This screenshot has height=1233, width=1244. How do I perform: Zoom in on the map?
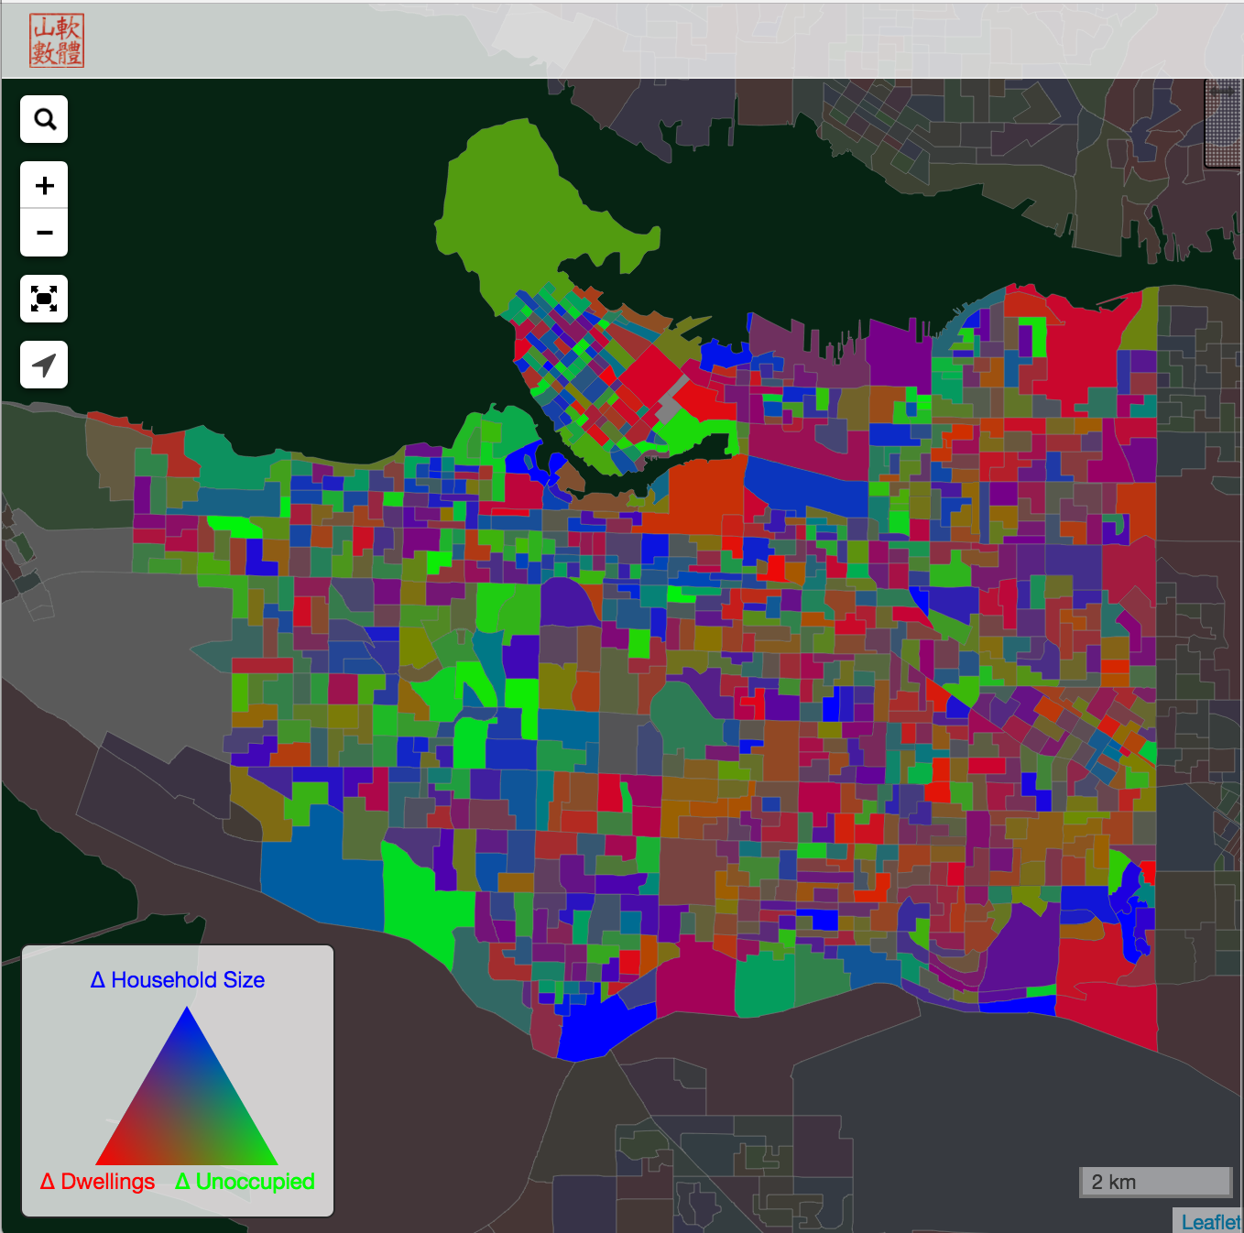click(x=44, y=186)
